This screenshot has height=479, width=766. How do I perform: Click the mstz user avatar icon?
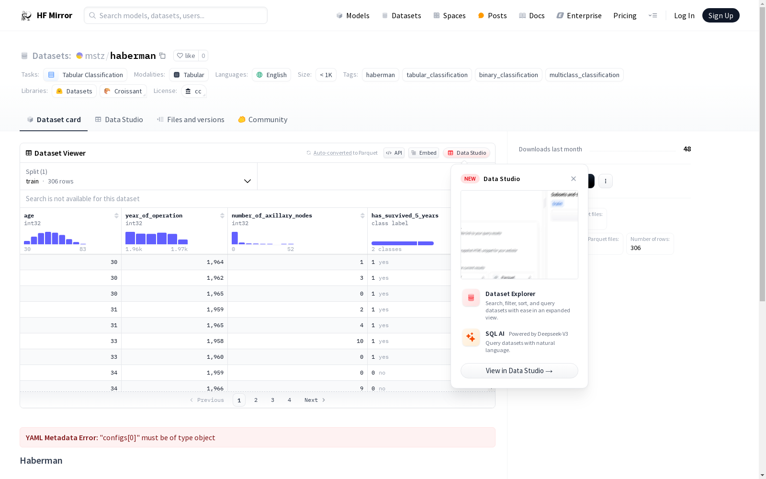click(x=79, y=56)
